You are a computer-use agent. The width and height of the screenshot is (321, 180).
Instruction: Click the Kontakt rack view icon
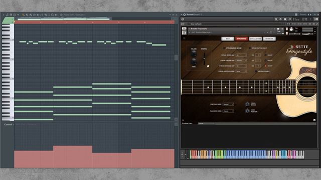[285, 19]
